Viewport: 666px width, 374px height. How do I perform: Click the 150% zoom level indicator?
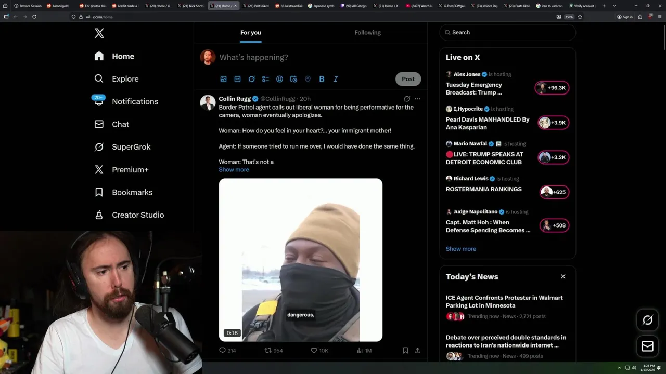pos(569,17)
